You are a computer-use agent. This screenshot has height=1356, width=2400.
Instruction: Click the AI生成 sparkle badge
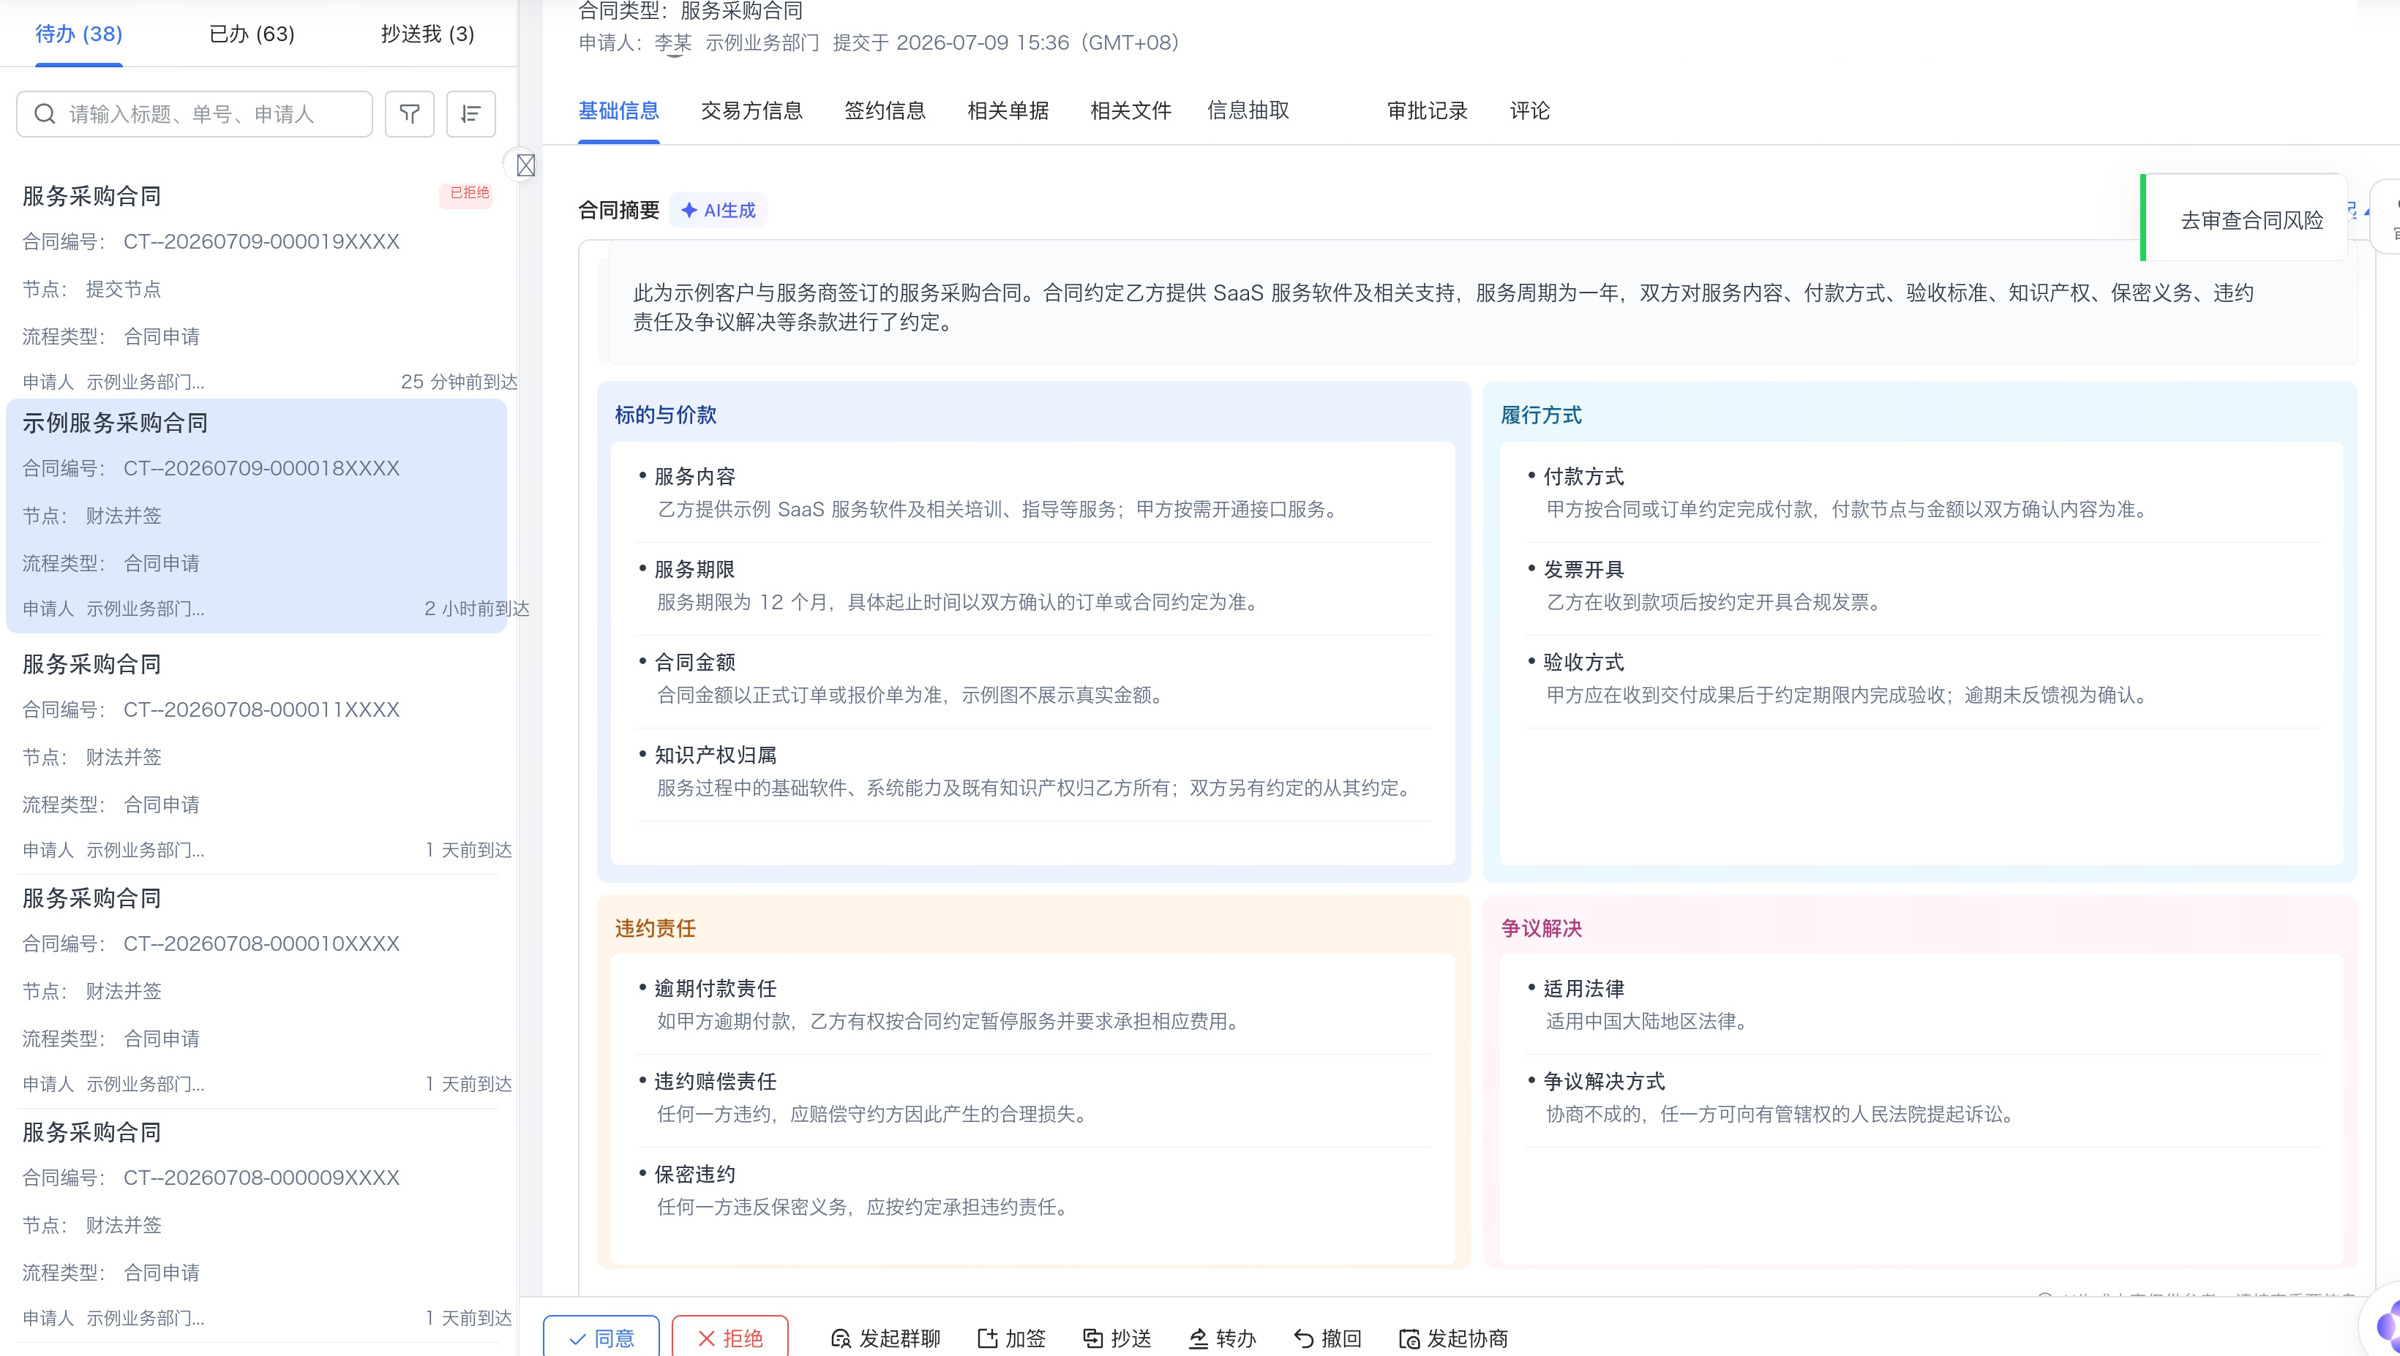tap(719, 211)
